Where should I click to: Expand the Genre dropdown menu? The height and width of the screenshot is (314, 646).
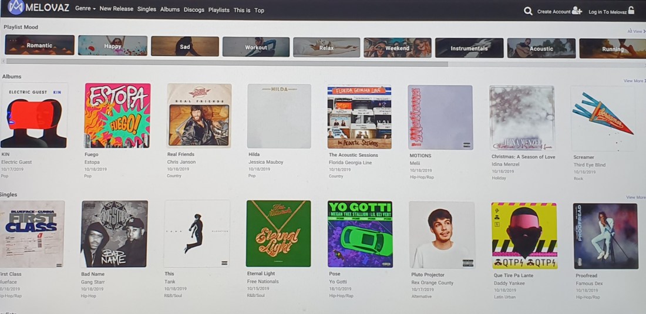(85, 9)
